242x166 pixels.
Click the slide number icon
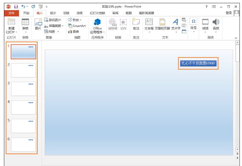coord(184,26)
